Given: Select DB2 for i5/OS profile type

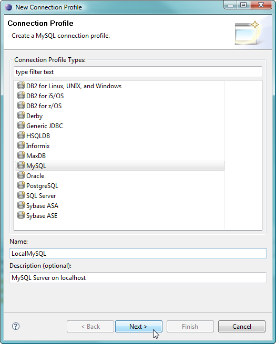Looking at the screenshot, I should point(45,96).
